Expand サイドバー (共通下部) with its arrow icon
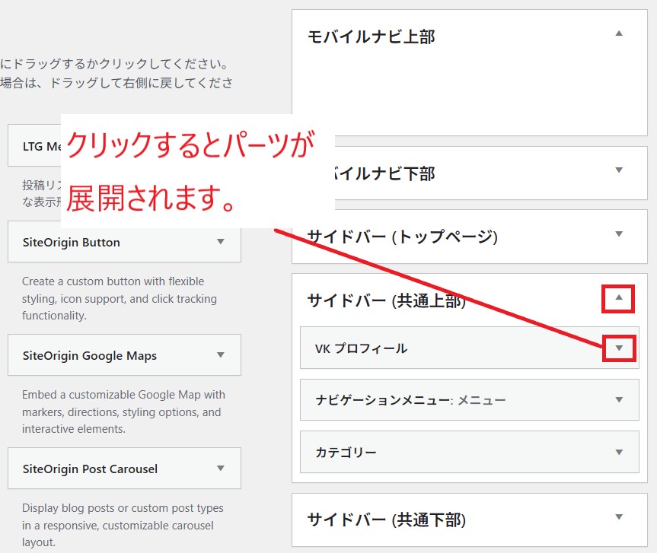657x553 pixels. [x=619, y=518]
